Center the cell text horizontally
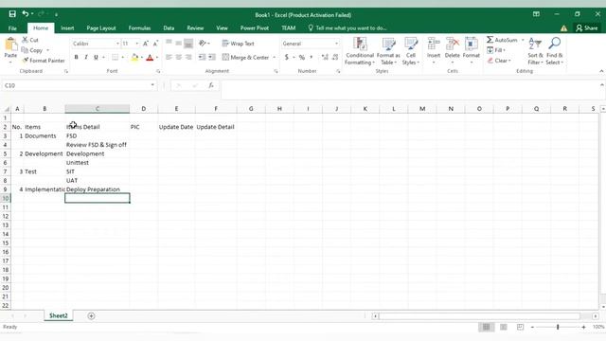The height and width of the screenshot is (341, 606). 179,57
